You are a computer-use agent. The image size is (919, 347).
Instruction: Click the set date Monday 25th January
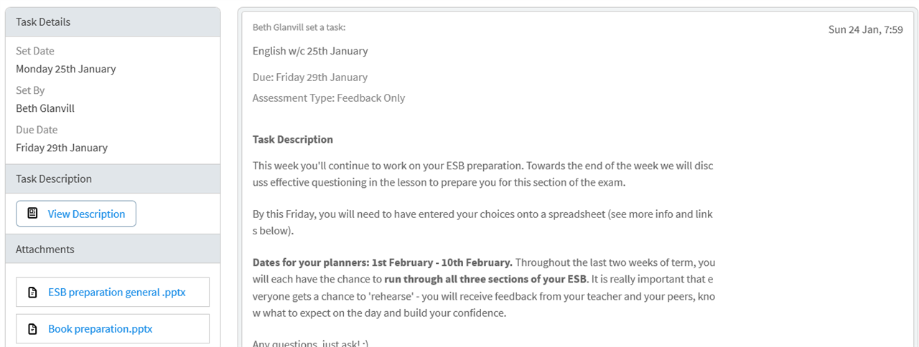pos(66,70)
